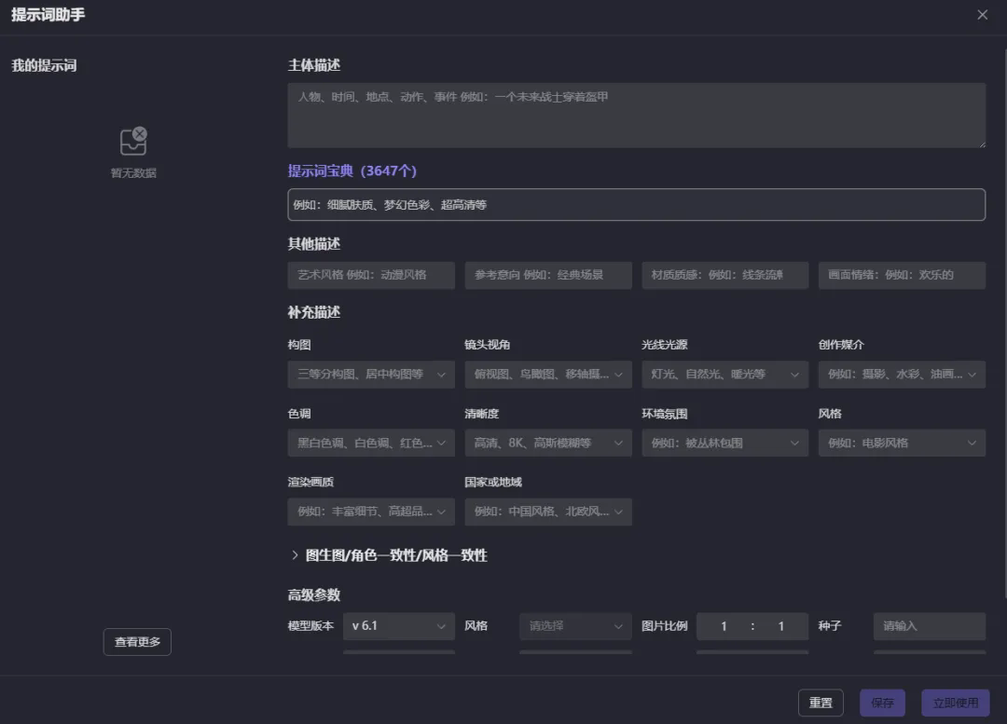Click the 立即使用 button
The height and width of the screenshot is (724, 1007).
[x=955, y=703]
